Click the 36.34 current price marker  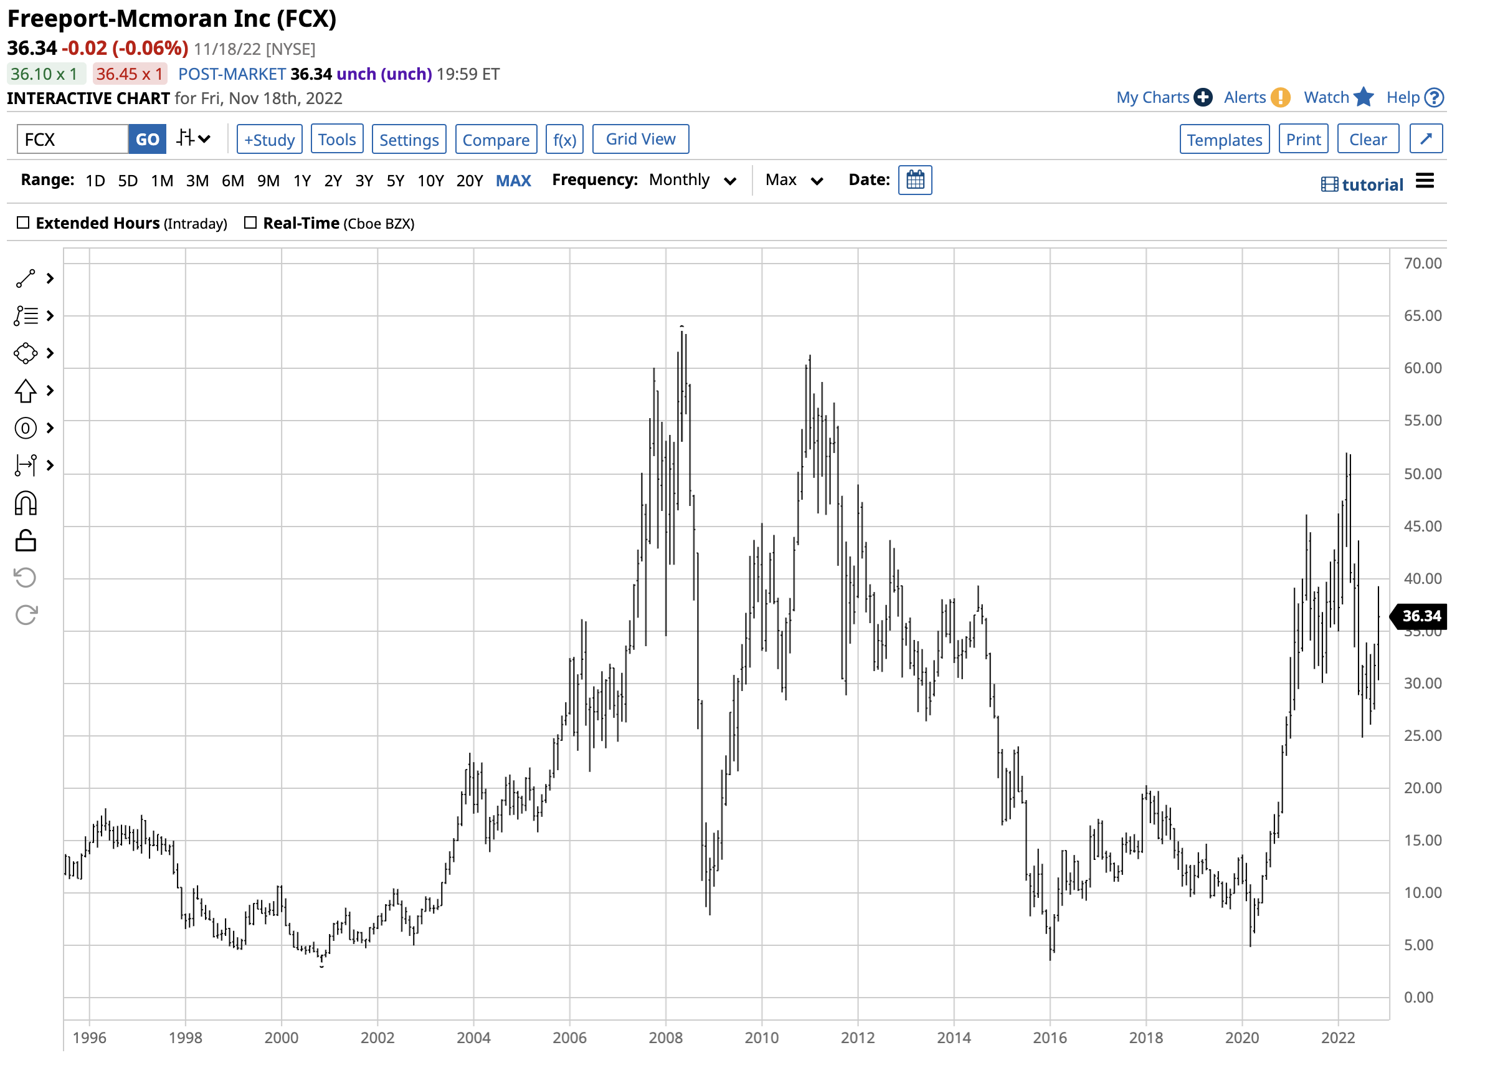coord(1420,617)
